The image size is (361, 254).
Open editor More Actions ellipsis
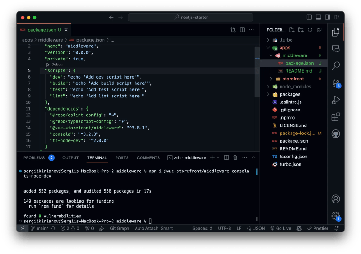click(x=251, y=30)
